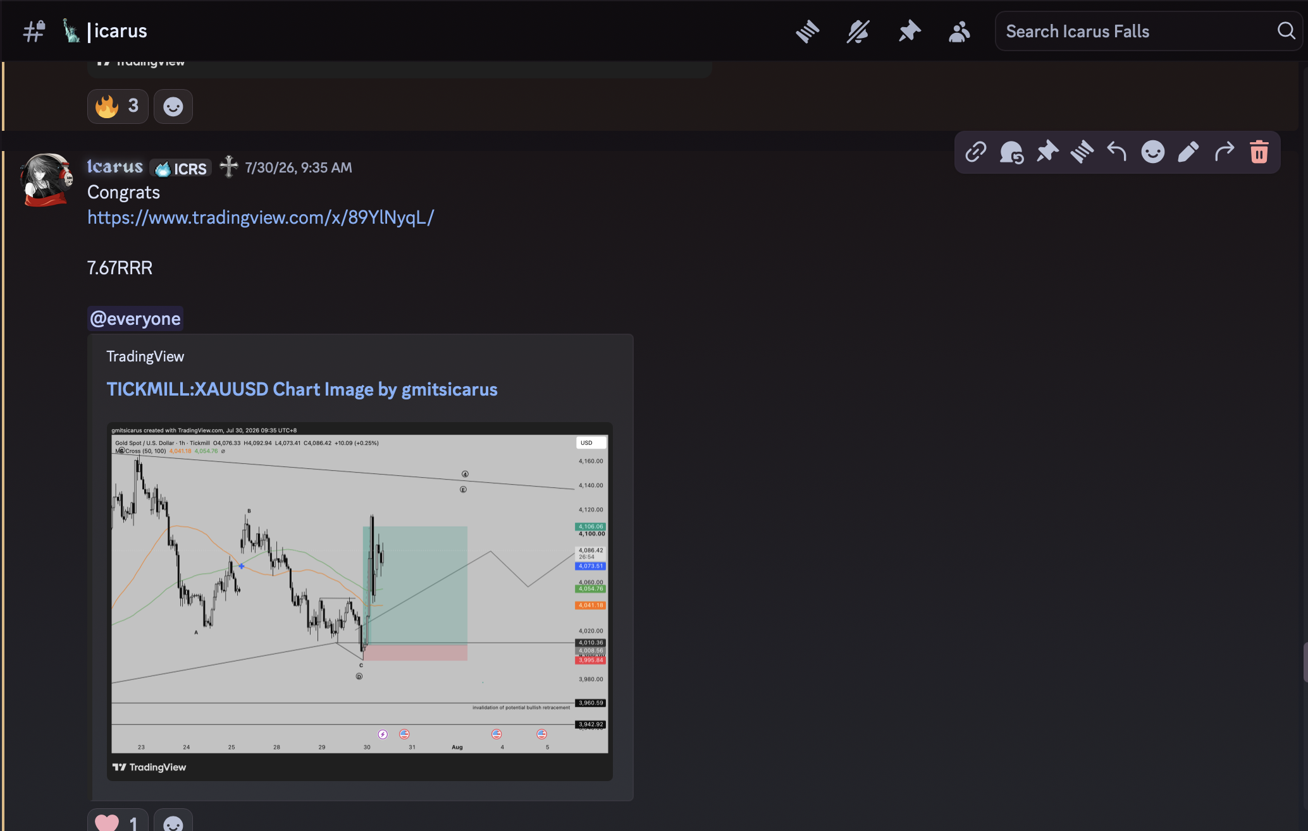Screen dimensions: 1308x831
Task: Add a reaction next to the heart reaction
Action: click(173, 821)
